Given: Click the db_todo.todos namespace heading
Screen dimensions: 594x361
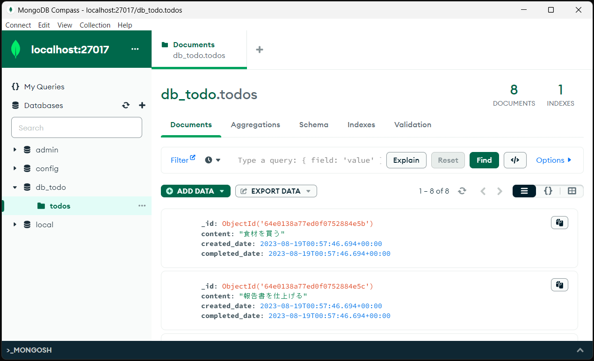Looking at the screenshot, I should point(209,94).
